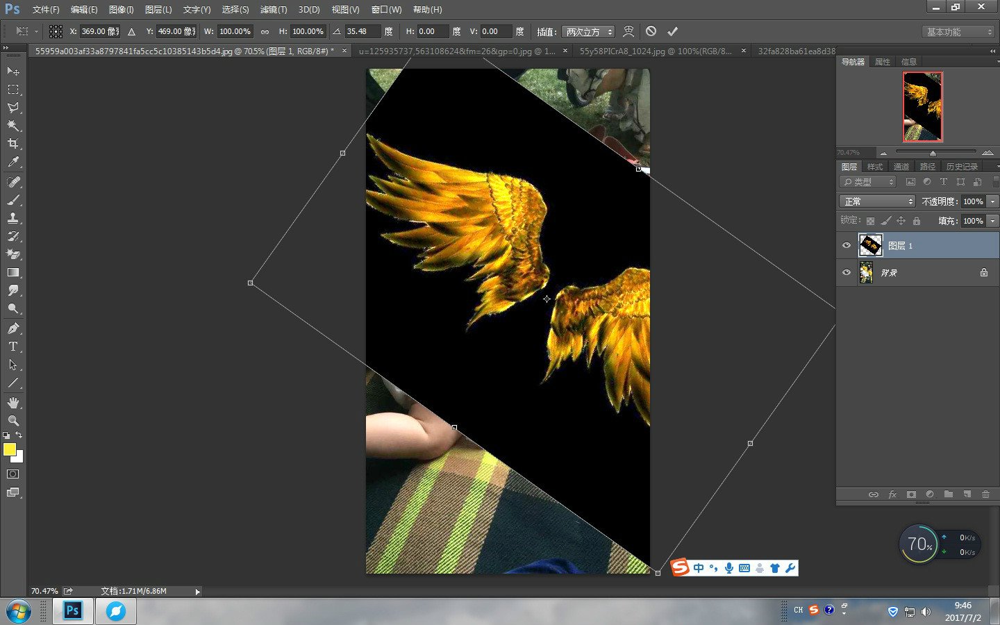
Task: Click the yellow foreground color swatch
Action: pyautogui.click(x=10, y=449)
